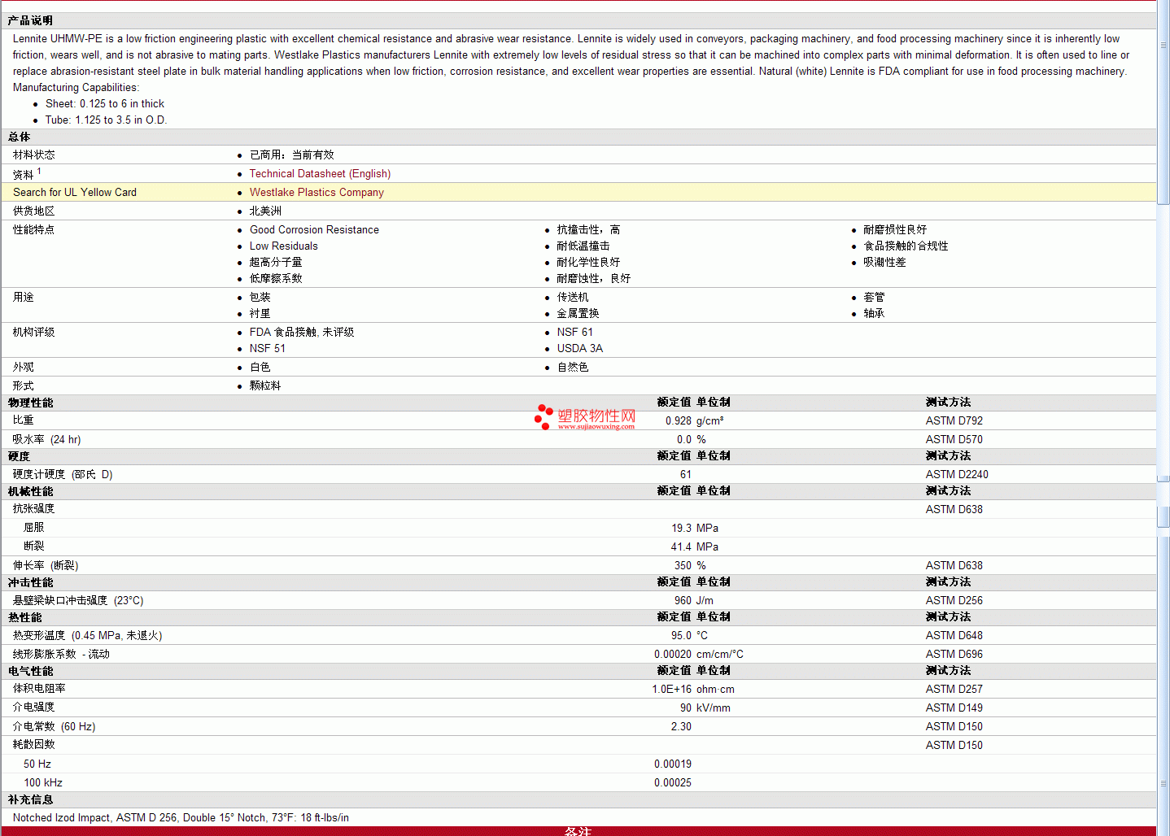
Task: Click the 超高分子量 feature
Action: pos(276,262)
